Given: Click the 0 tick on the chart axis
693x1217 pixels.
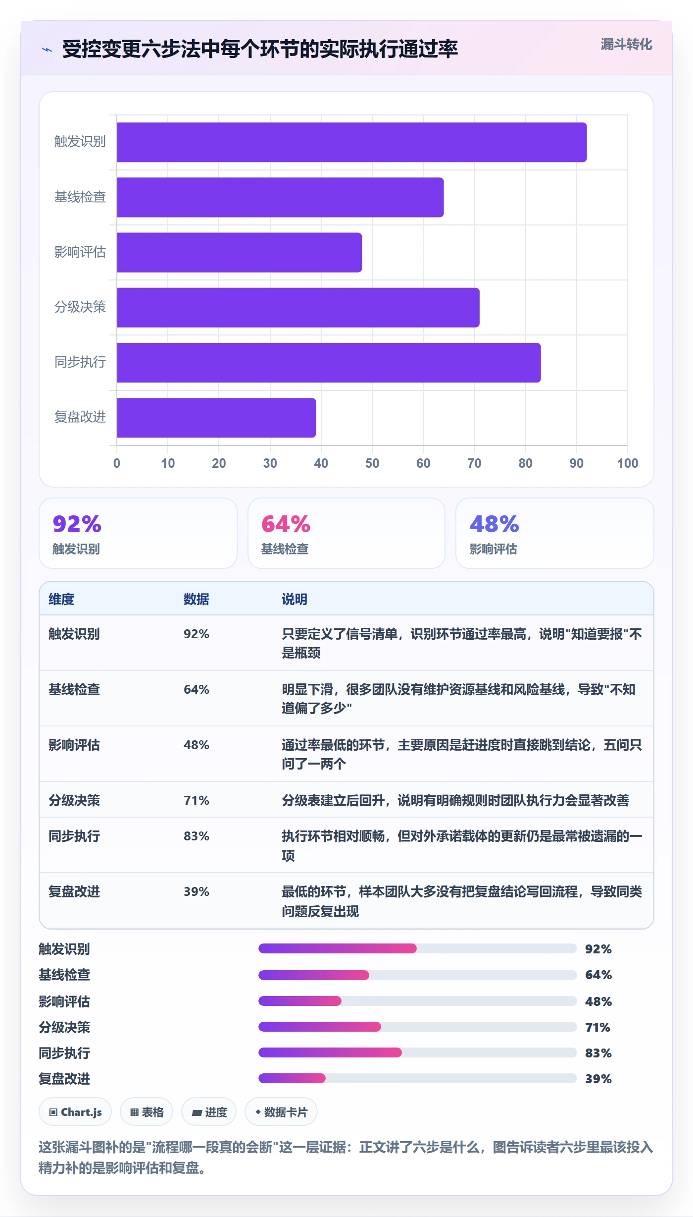Looking at the screenshot, I should (117, 463).
